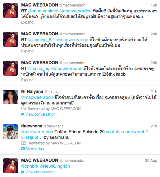Click the speech bubble icon in Ni Naiyana's tweet
The width and height of the screenshot is (160, 177).
(x=23, y=114)
